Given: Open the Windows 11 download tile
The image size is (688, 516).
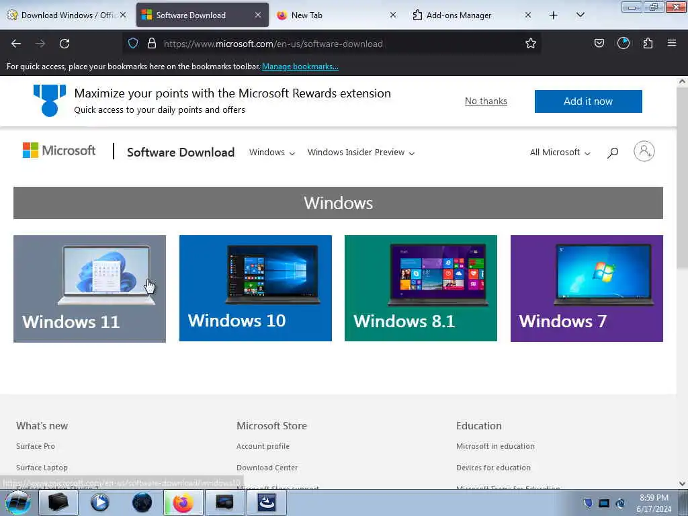Looking at the screenshot, I should pyautogui.click(x=89, y=289).
